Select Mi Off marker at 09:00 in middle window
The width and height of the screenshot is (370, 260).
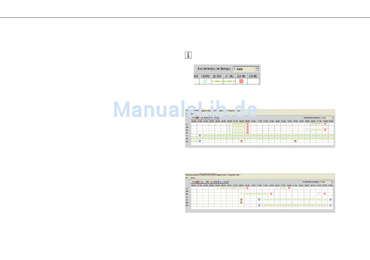tap(248, 130)
